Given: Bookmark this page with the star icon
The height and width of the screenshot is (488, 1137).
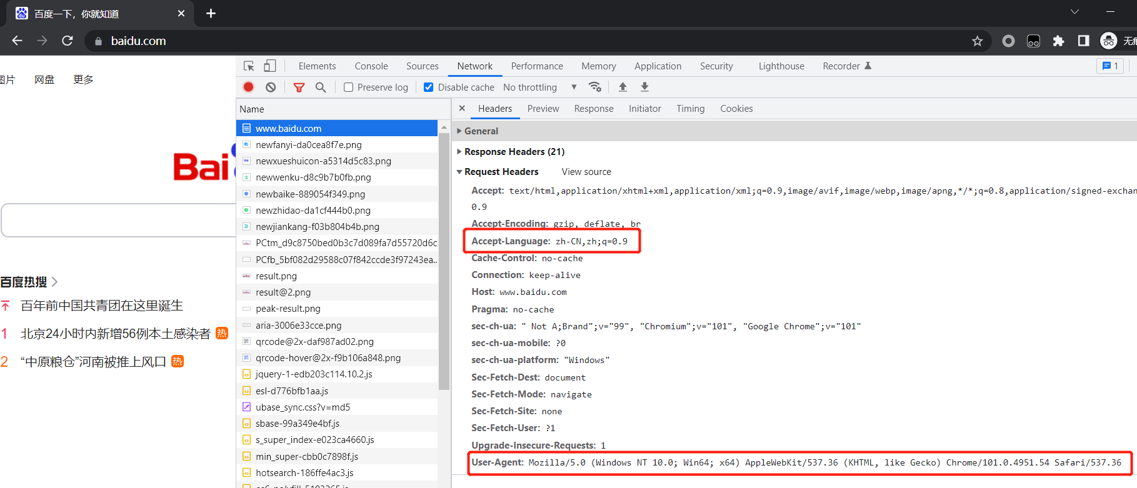Looking at the screenshot, I should tap(977, 41).
